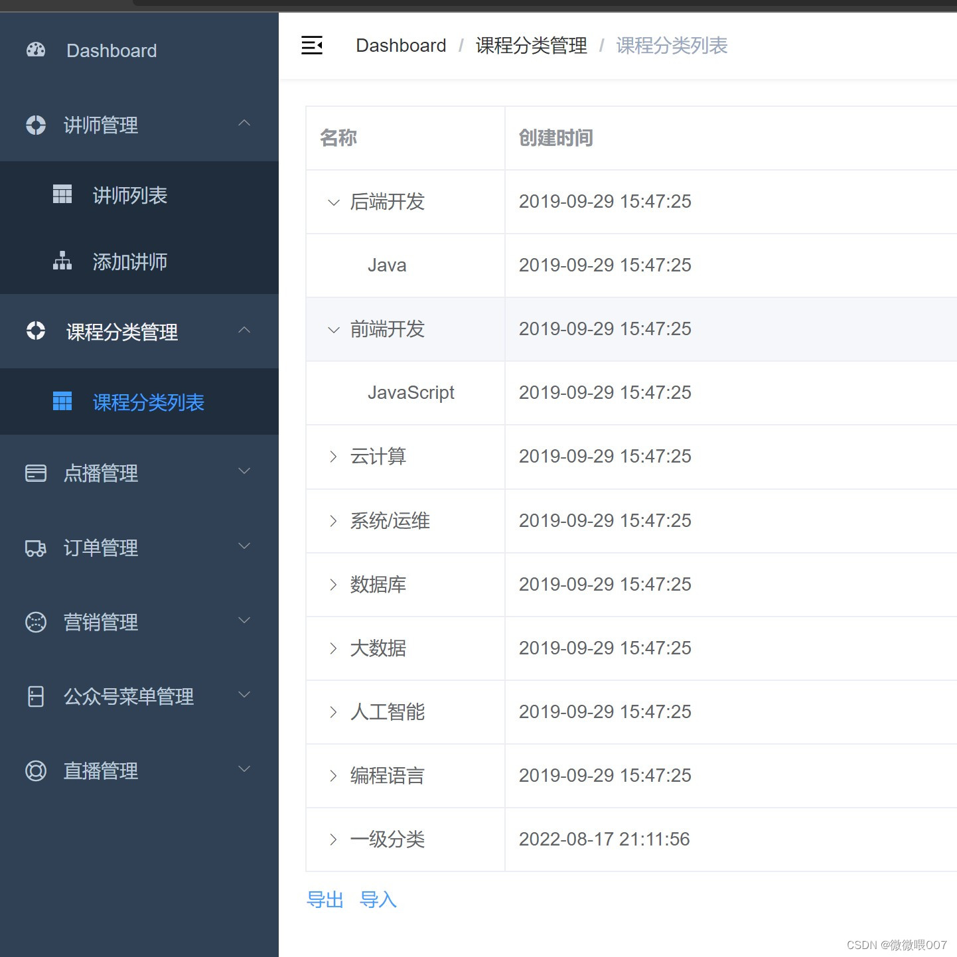
Task: Expand the 营销管理 menu chevron
Action: click(x=244, y=621)
